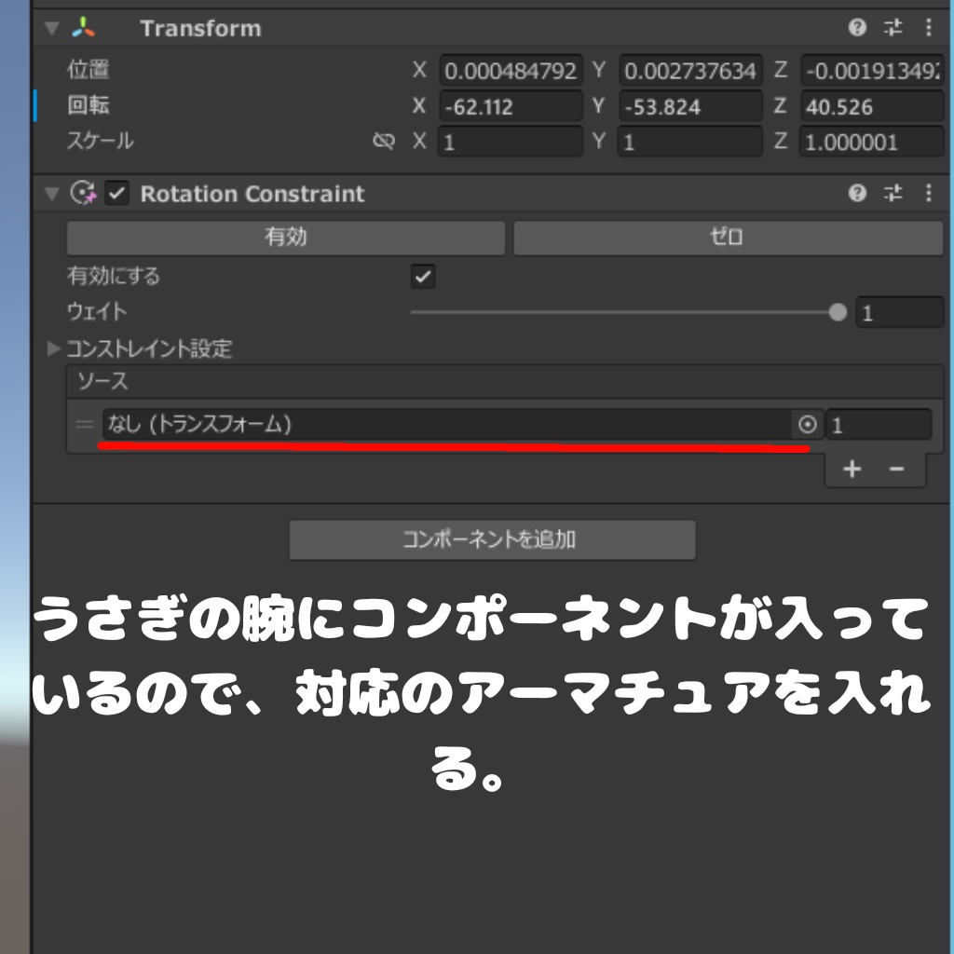The width and height of the screenshot is (954, 954).
Task: Click rotation Z field 40.526
Action: tap(872, 106)
